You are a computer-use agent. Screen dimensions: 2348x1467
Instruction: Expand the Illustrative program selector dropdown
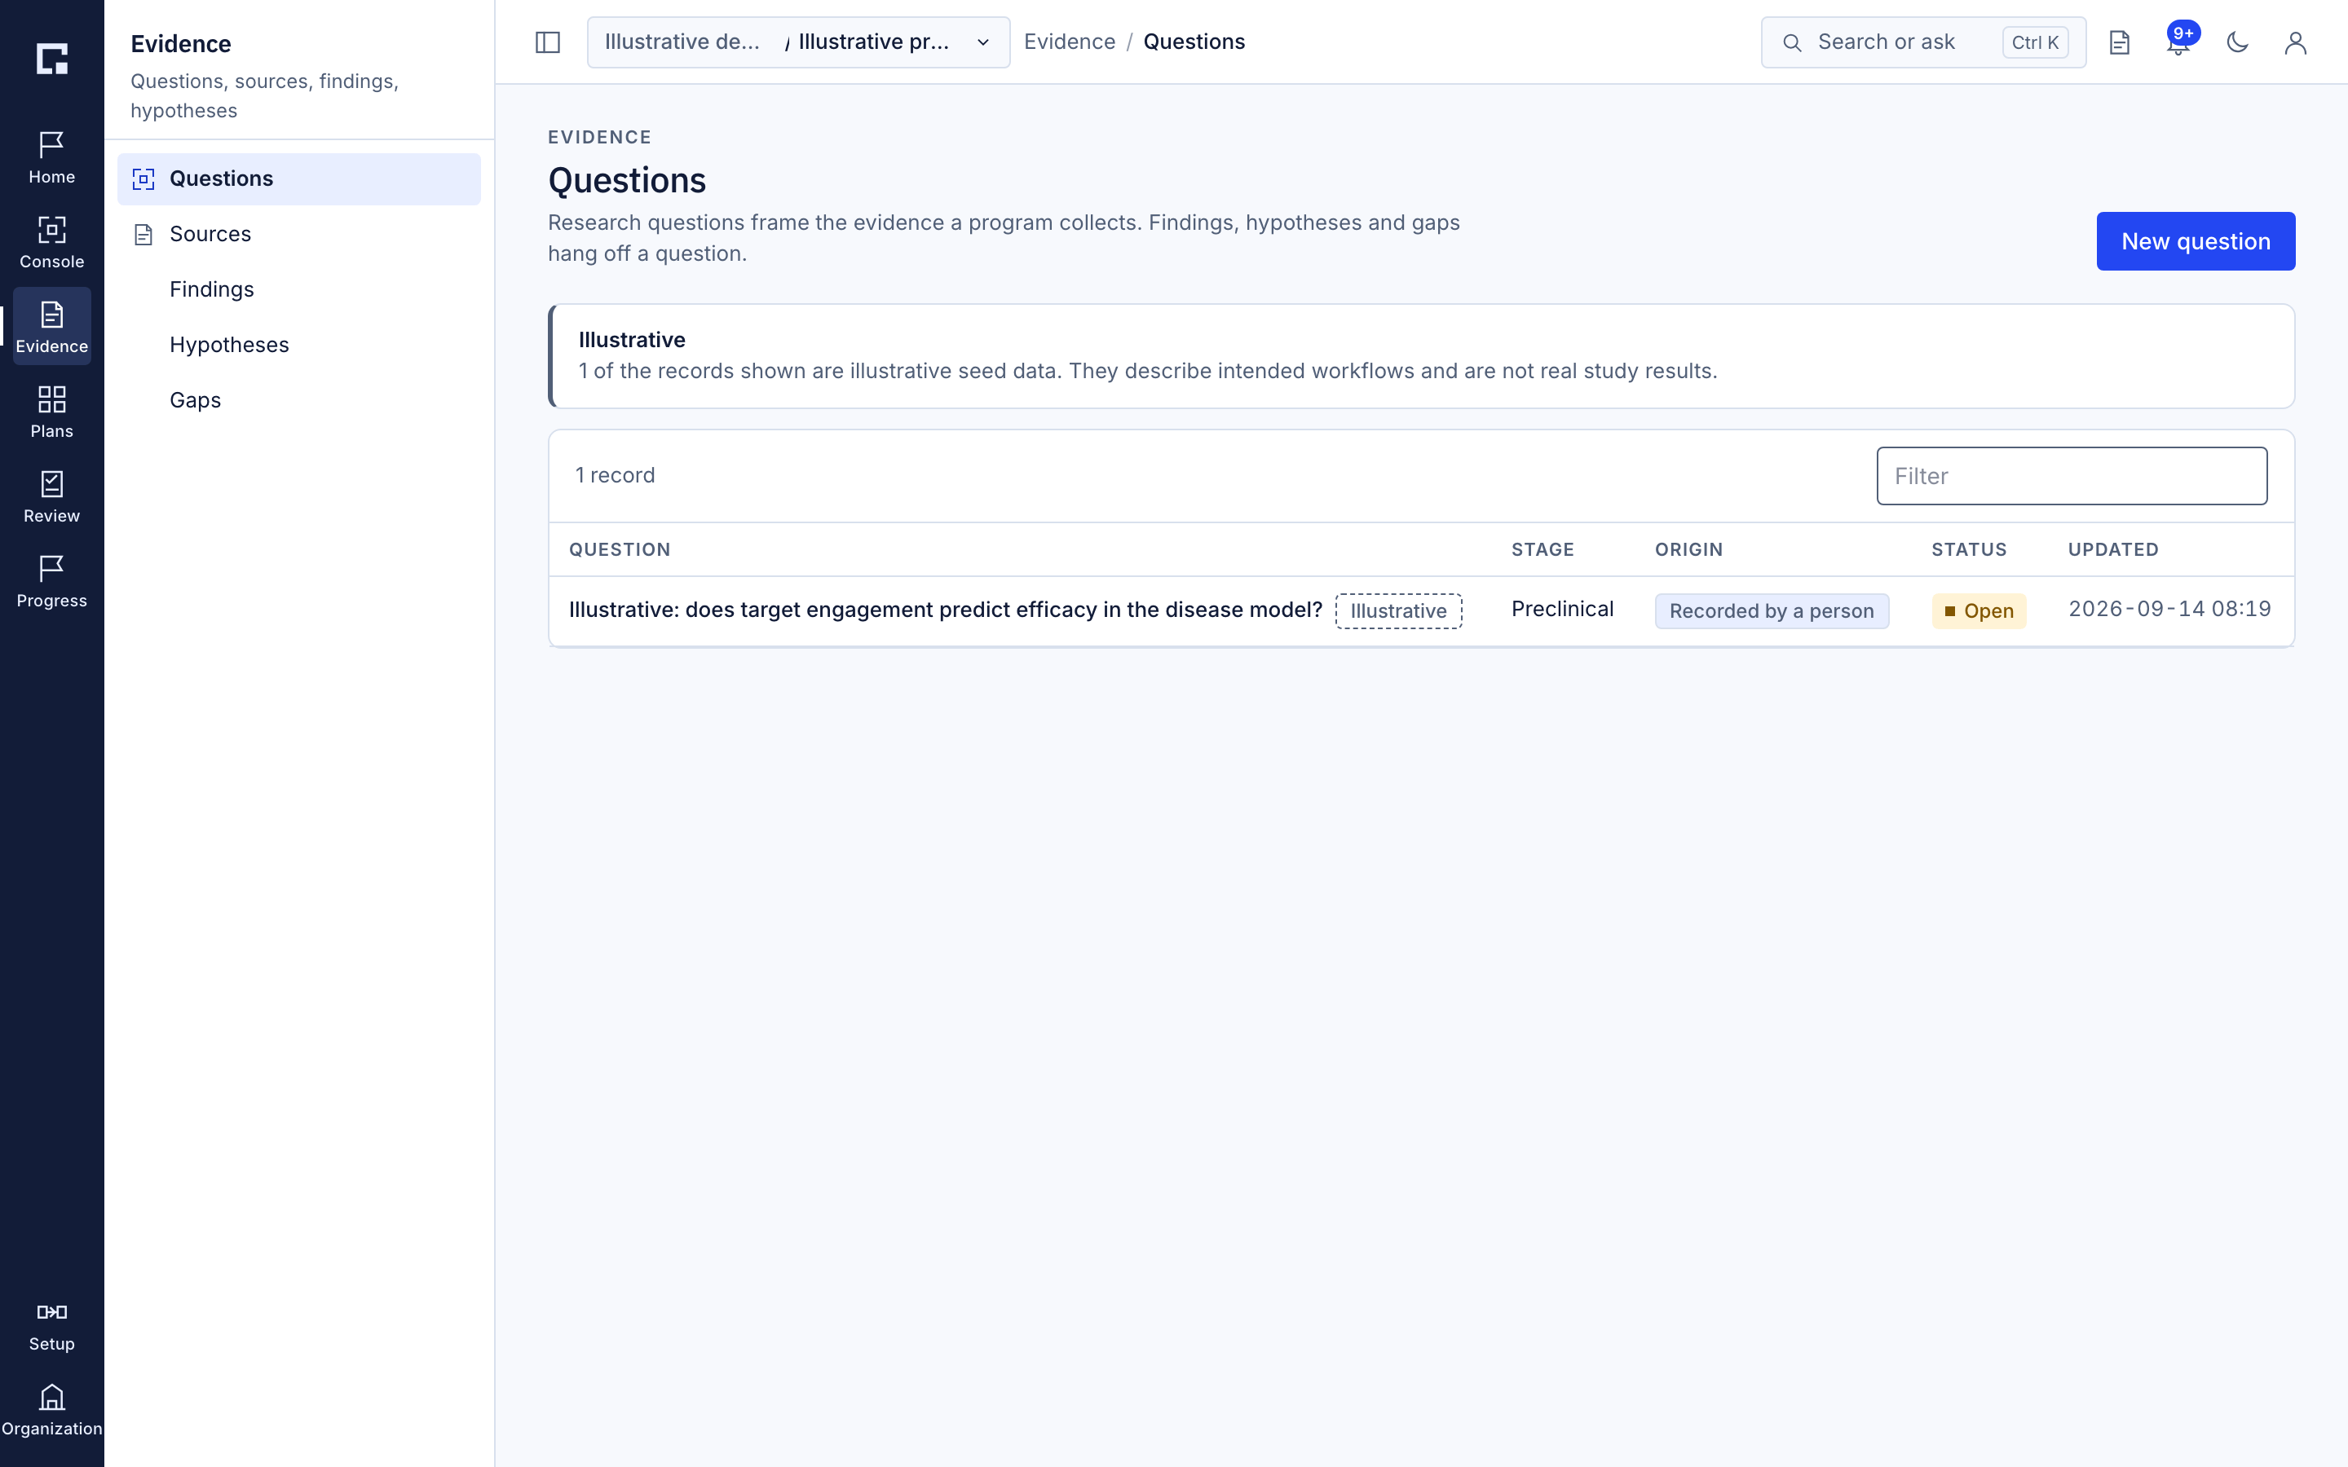click(797, 42)
